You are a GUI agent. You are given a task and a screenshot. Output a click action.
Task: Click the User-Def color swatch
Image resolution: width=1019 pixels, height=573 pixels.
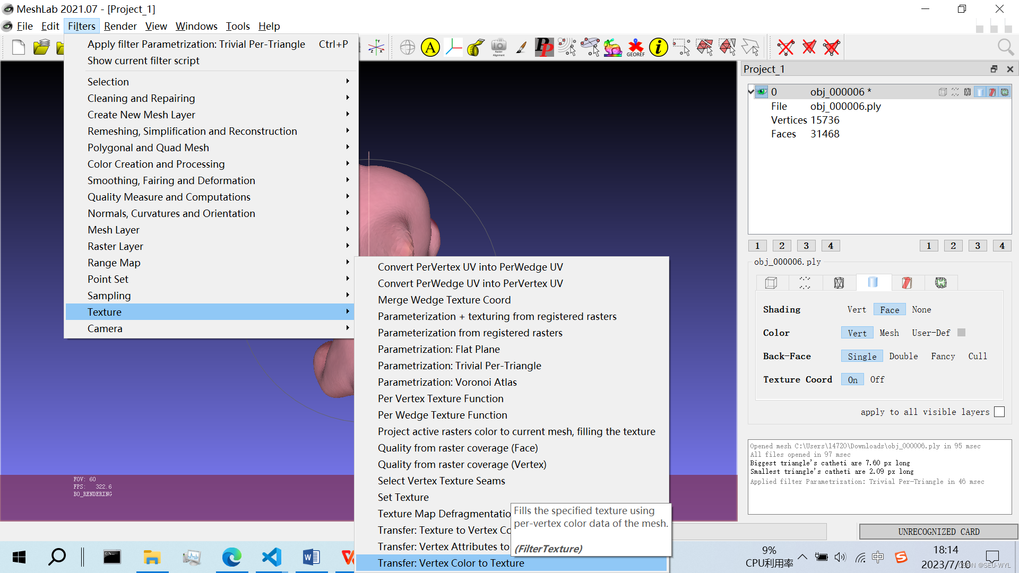pyautogui.click(x=961, y=333)
